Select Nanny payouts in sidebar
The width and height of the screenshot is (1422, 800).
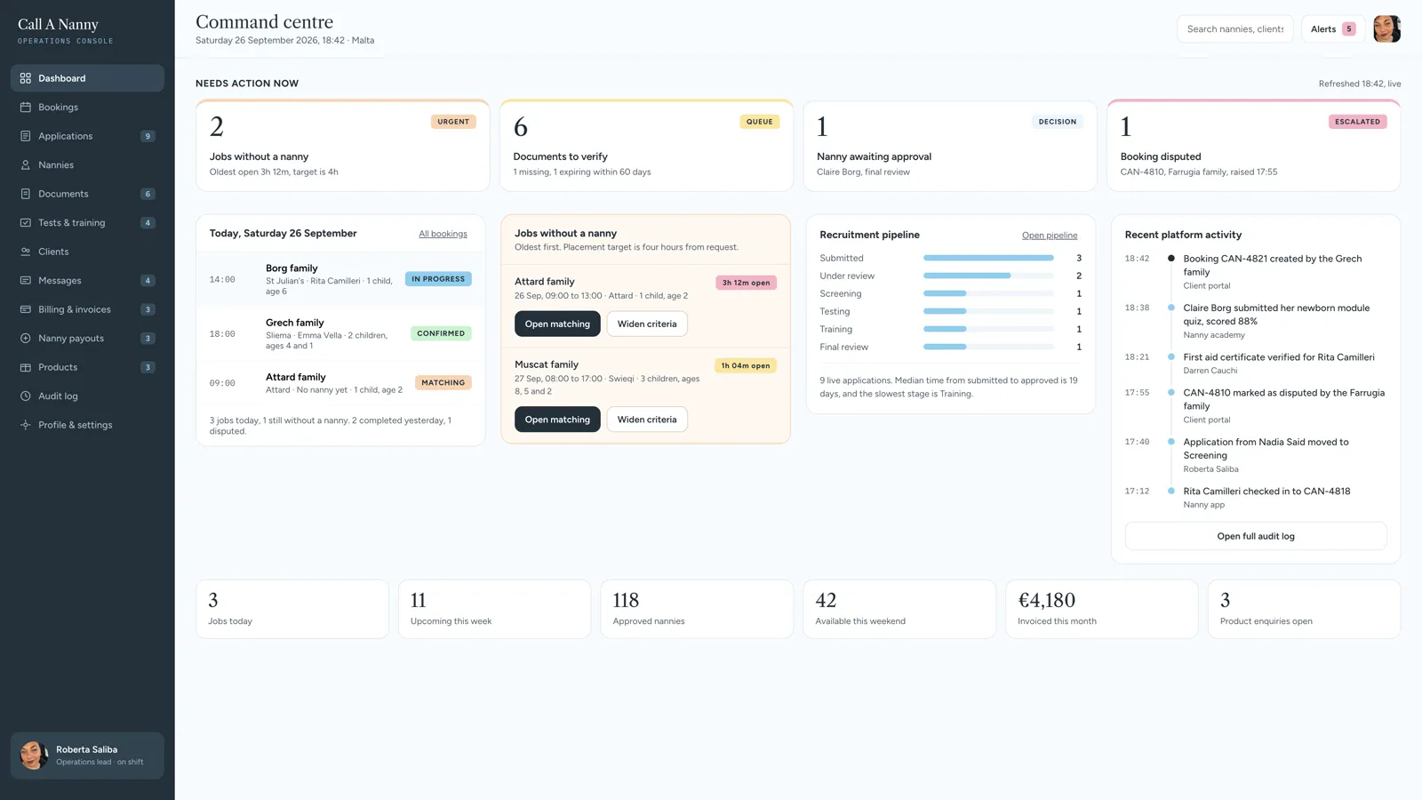click(x=87, y=339)
